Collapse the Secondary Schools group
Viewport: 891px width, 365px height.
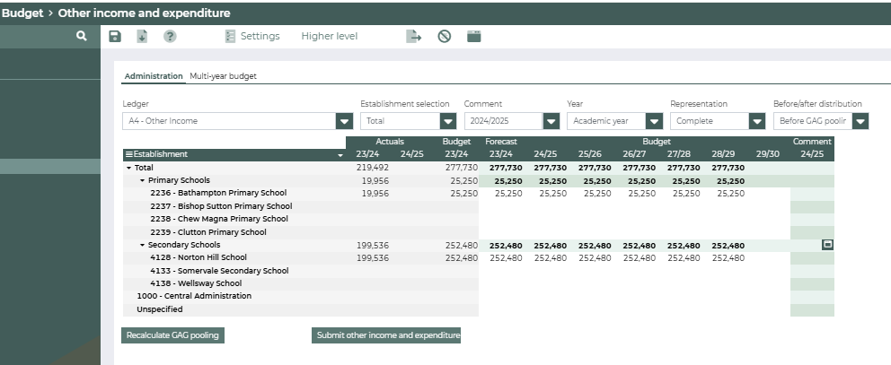pyautogui.click(x=143, y=245)
